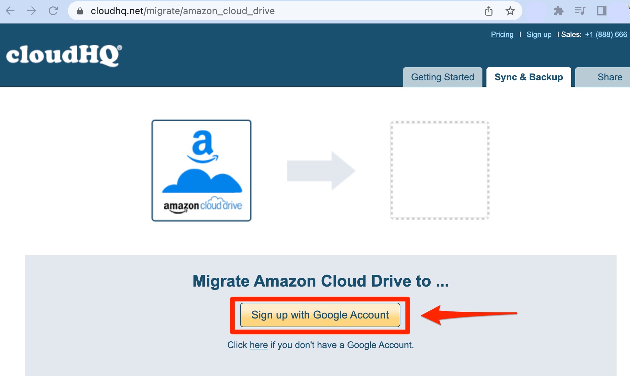Click the browser back arrow

tap(10, 10)
